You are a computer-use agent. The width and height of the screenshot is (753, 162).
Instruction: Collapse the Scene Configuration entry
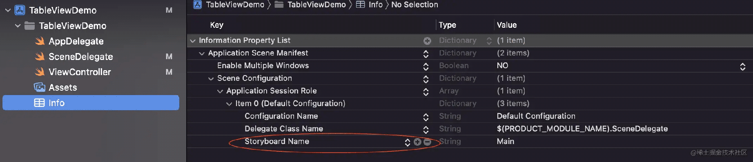(x=211, y=79)
